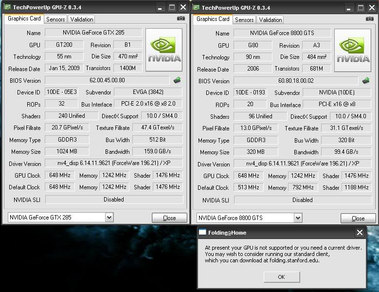Viewport: 379px width, 292px height.
Task: Click the NVIDIA logo in GTX 285 window
Action: click(x=164, y=50)
